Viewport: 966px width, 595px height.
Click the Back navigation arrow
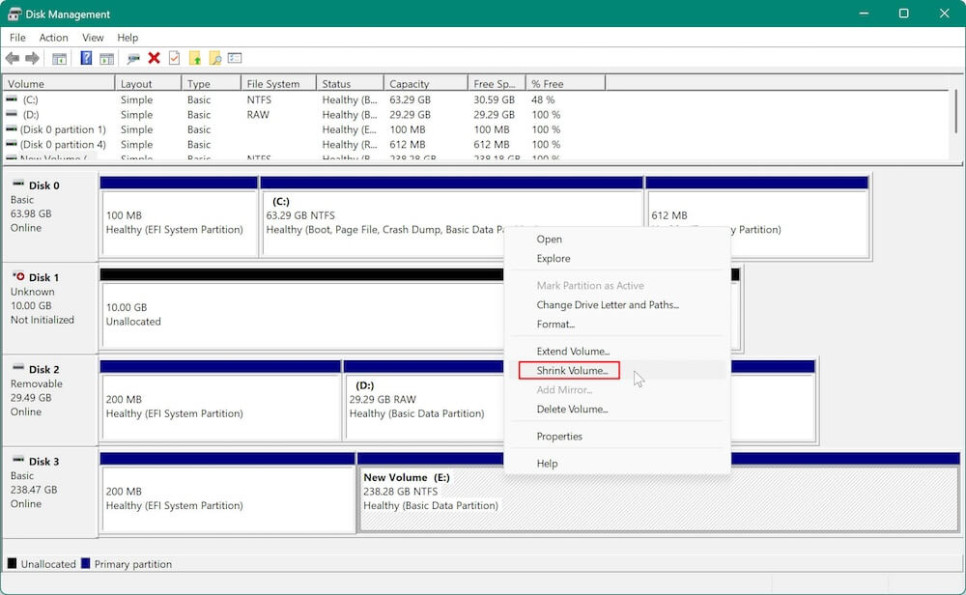tap(14, 58)
